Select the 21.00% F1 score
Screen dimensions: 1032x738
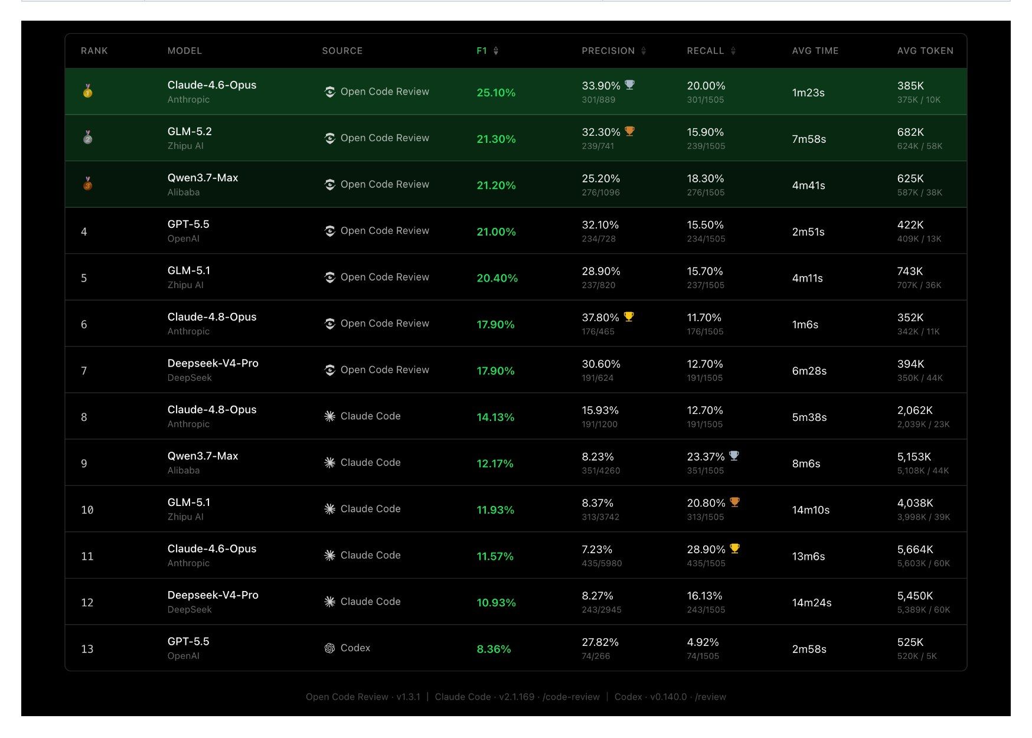(496, 232)
